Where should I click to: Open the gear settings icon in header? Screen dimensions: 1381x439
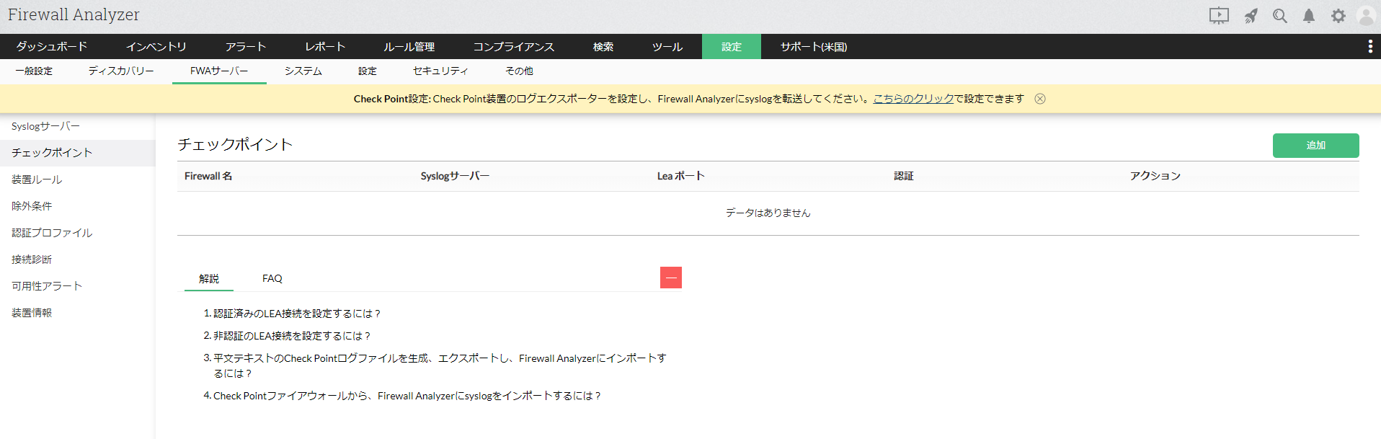tap(1338, 16)
